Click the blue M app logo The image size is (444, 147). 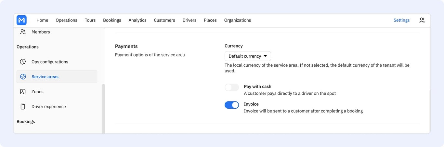[21, 20]
